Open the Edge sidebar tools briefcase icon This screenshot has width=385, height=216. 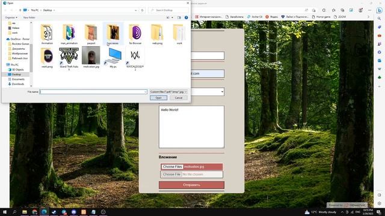(x=380, y=35)
